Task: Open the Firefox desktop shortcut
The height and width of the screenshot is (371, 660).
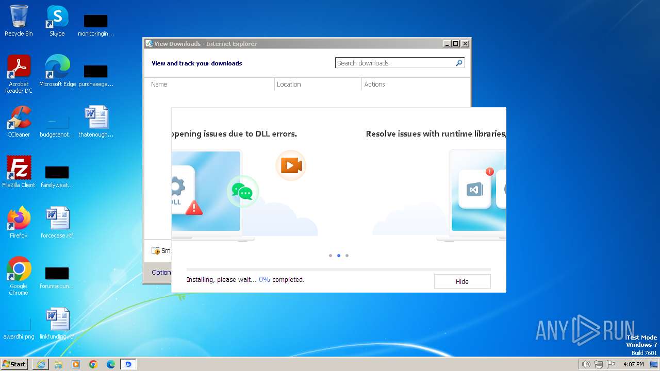Action: [19, 223]
